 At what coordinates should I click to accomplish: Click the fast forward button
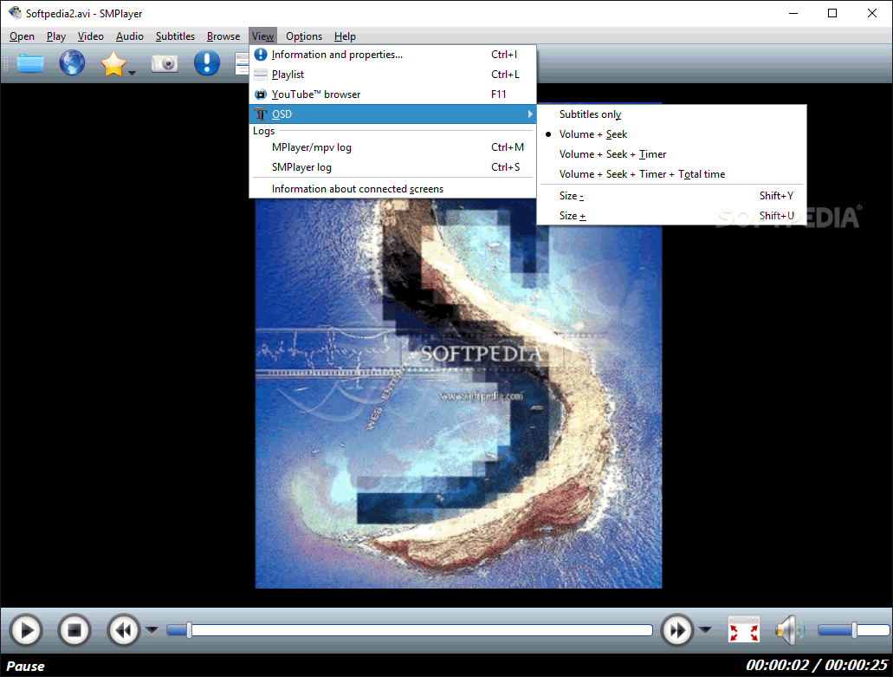click(x=677, y=630)
